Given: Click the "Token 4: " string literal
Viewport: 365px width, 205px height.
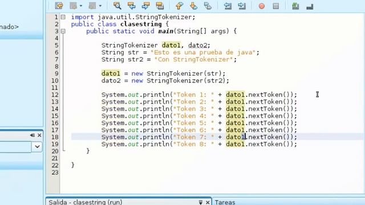Looking at the screenshot, I should 194,116.
